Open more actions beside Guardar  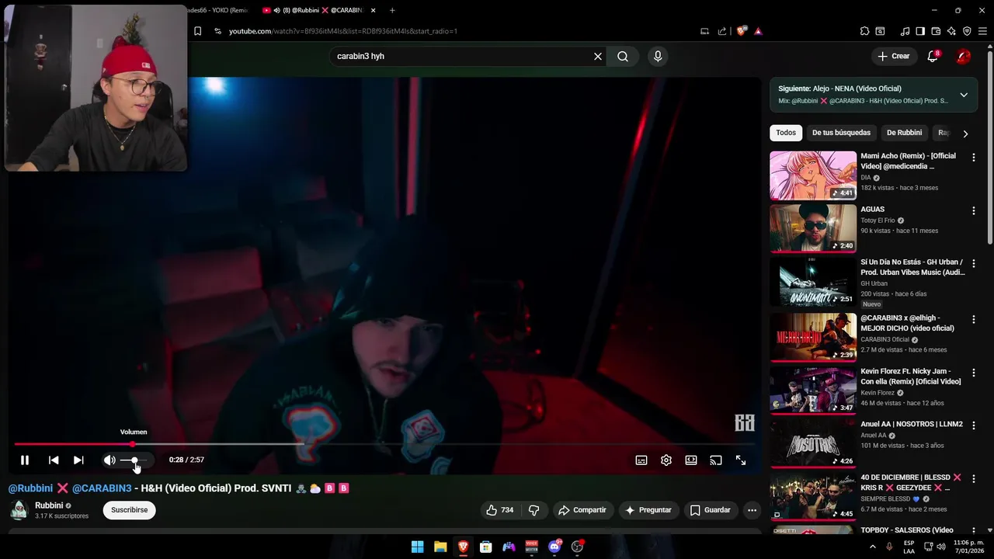tap(752, 510)
